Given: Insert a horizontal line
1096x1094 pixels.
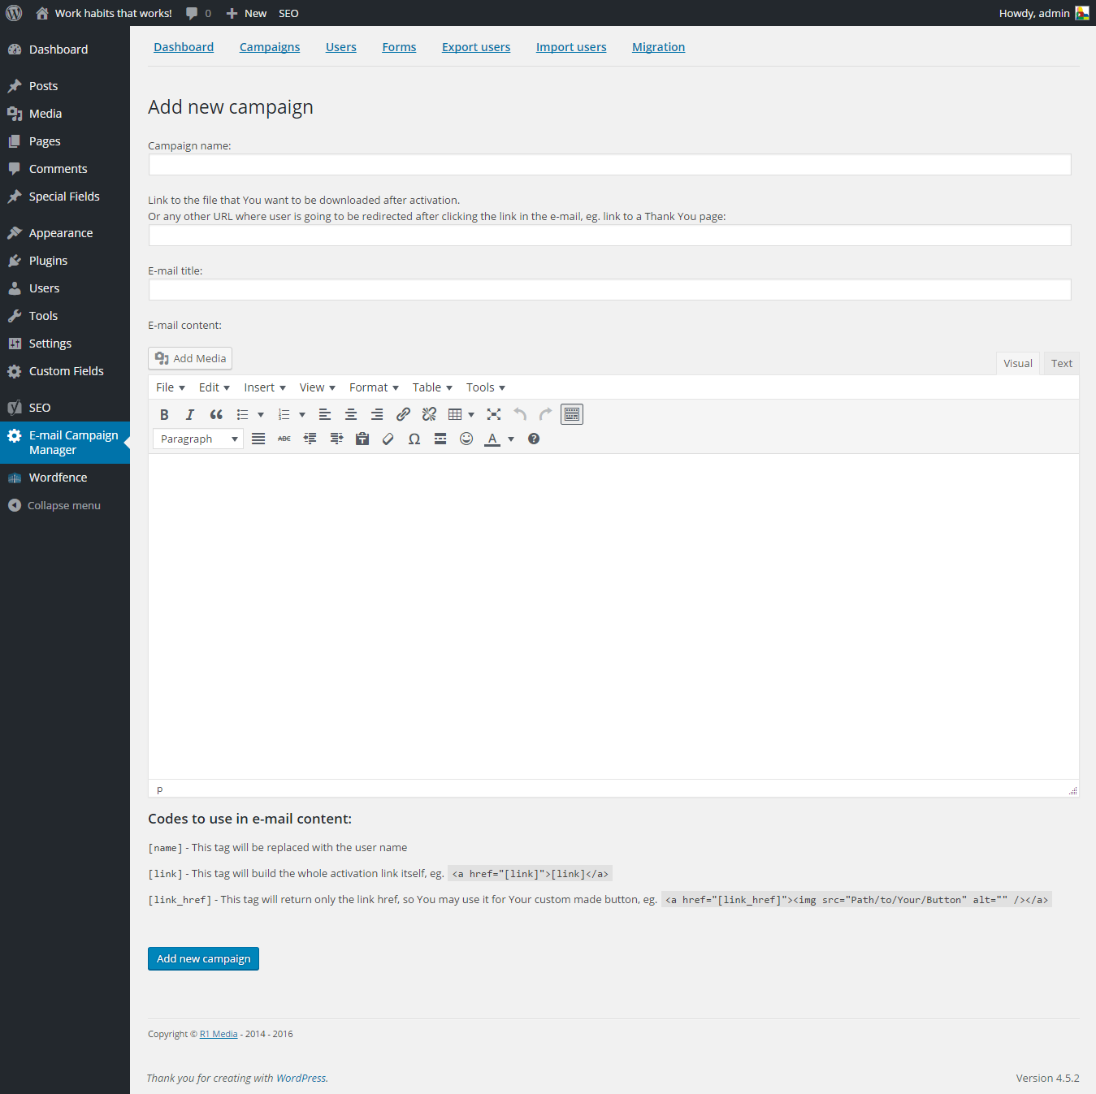Looking at the screenshot, I should 440,439.
